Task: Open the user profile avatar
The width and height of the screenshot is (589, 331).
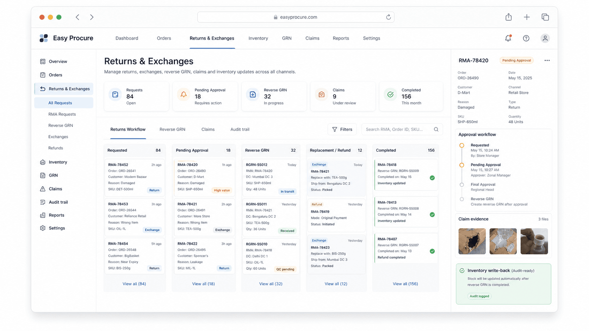Action: click(545, 38)
